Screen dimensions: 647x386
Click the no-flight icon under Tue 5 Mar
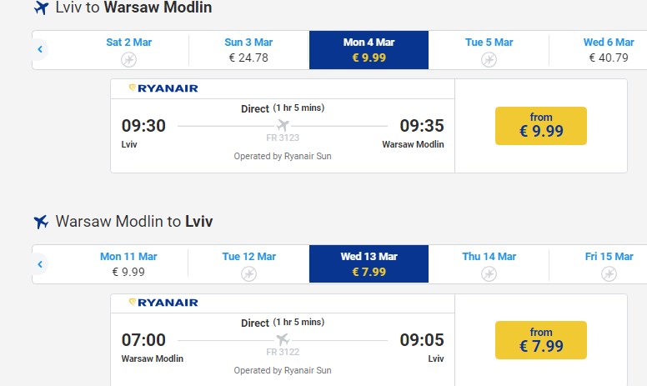(489, 59)
